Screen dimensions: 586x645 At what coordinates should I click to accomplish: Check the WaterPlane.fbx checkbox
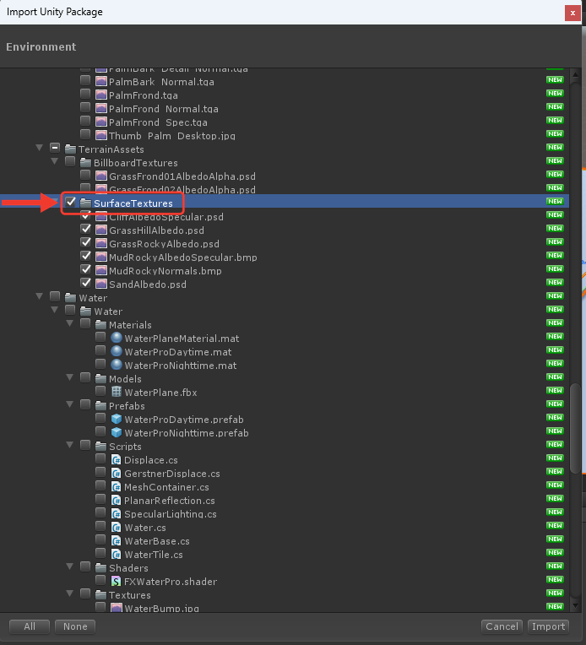pos(100,391)
